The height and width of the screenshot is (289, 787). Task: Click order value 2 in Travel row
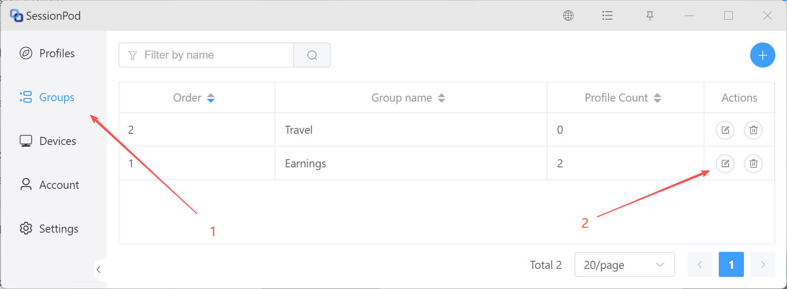tap(131, 130)
